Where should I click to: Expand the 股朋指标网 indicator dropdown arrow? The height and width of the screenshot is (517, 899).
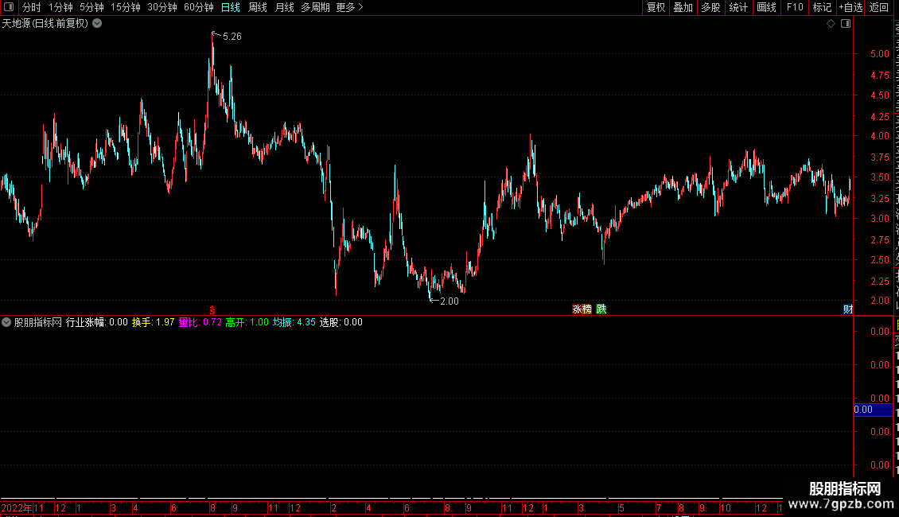[x=6, y=322]
